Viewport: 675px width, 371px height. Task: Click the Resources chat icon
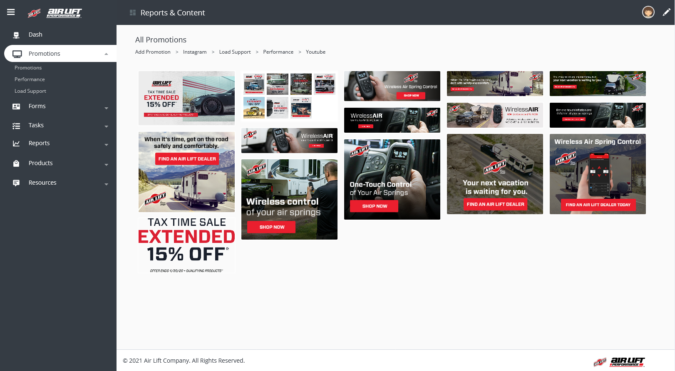point(16,183)
